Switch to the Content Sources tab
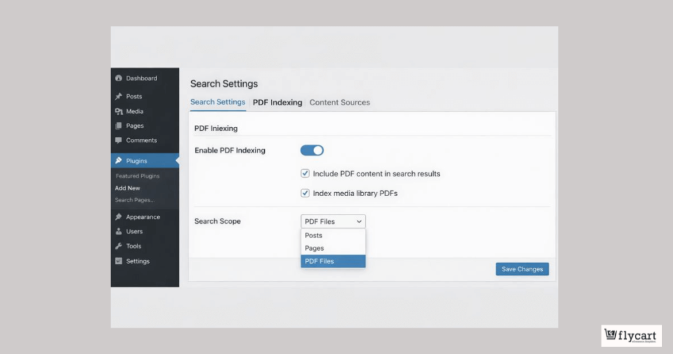 coord(340,102)
